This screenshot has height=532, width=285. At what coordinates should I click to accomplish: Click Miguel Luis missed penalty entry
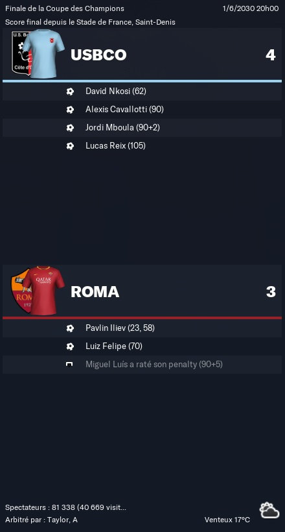pyautogui.click(x=154, y=365)
